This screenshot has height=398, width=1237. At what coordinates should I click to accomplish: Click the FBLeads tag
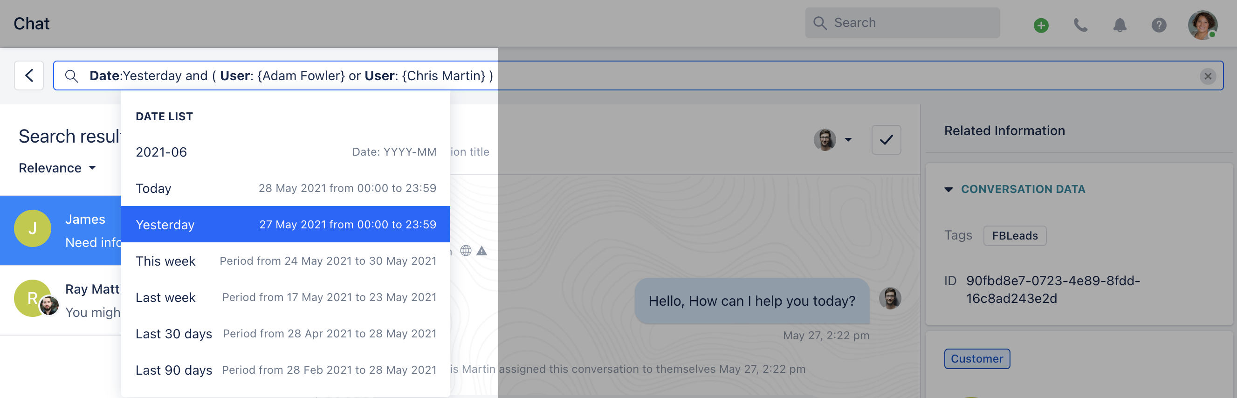pos(1015,236)
